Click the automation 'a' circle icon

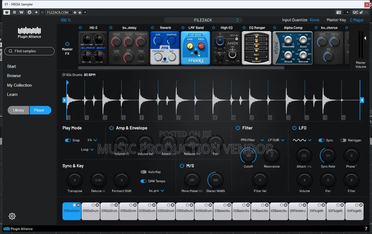[x=29, y=12]
